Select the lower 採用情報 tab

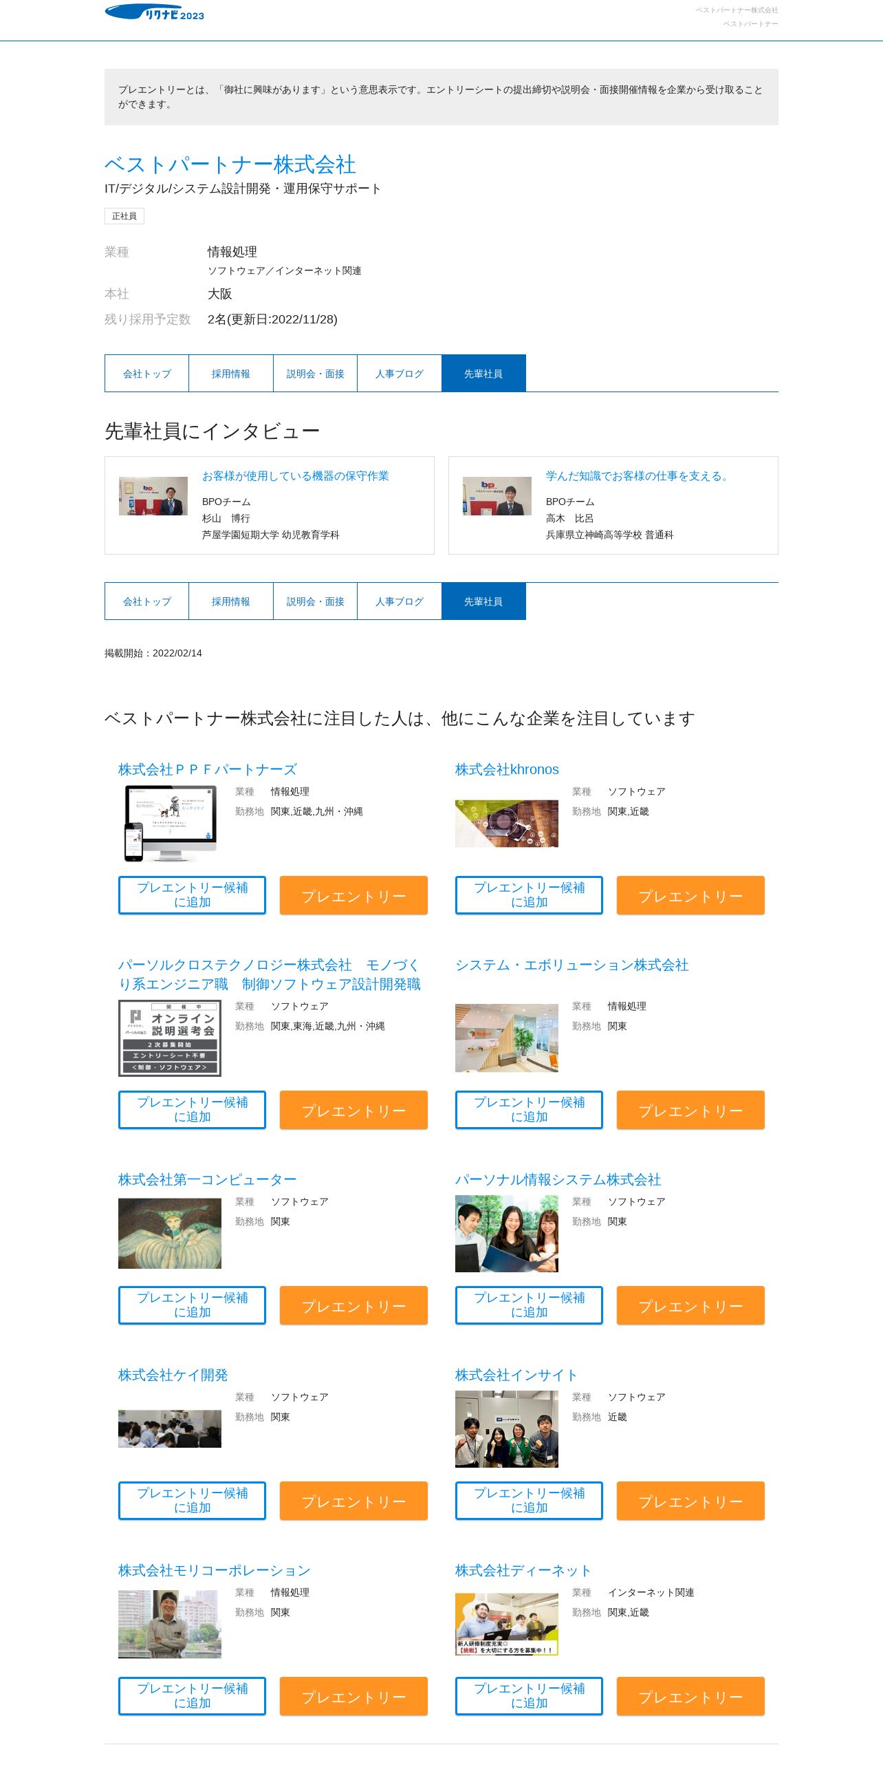tap(231, 601)
